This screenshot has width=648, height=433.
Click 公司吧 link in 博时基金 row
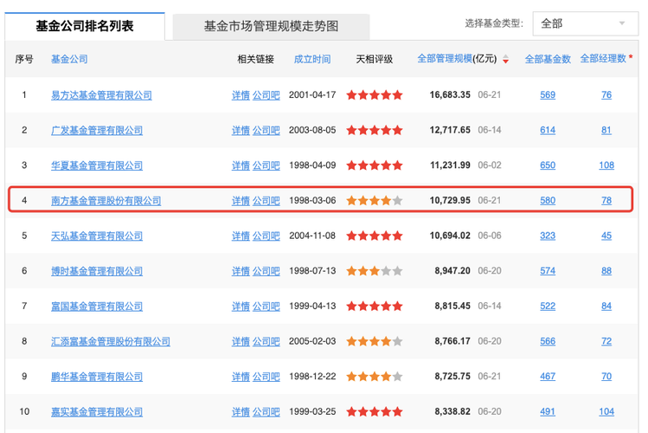point(266,271)
